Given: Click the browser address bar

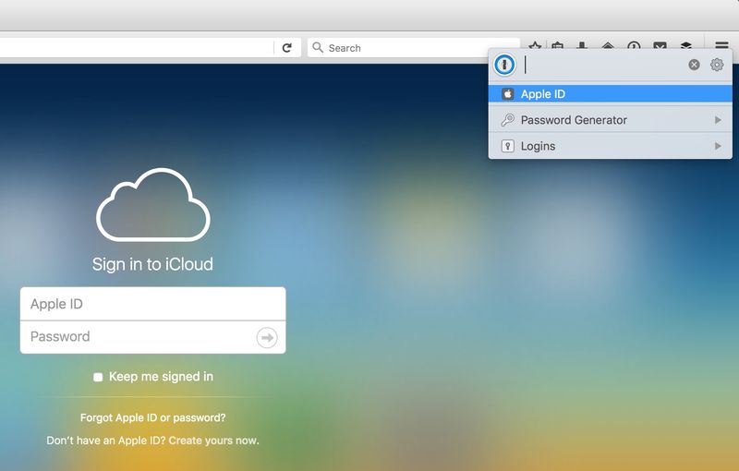Looking at the screenshot, I should [x=136, y=48].
